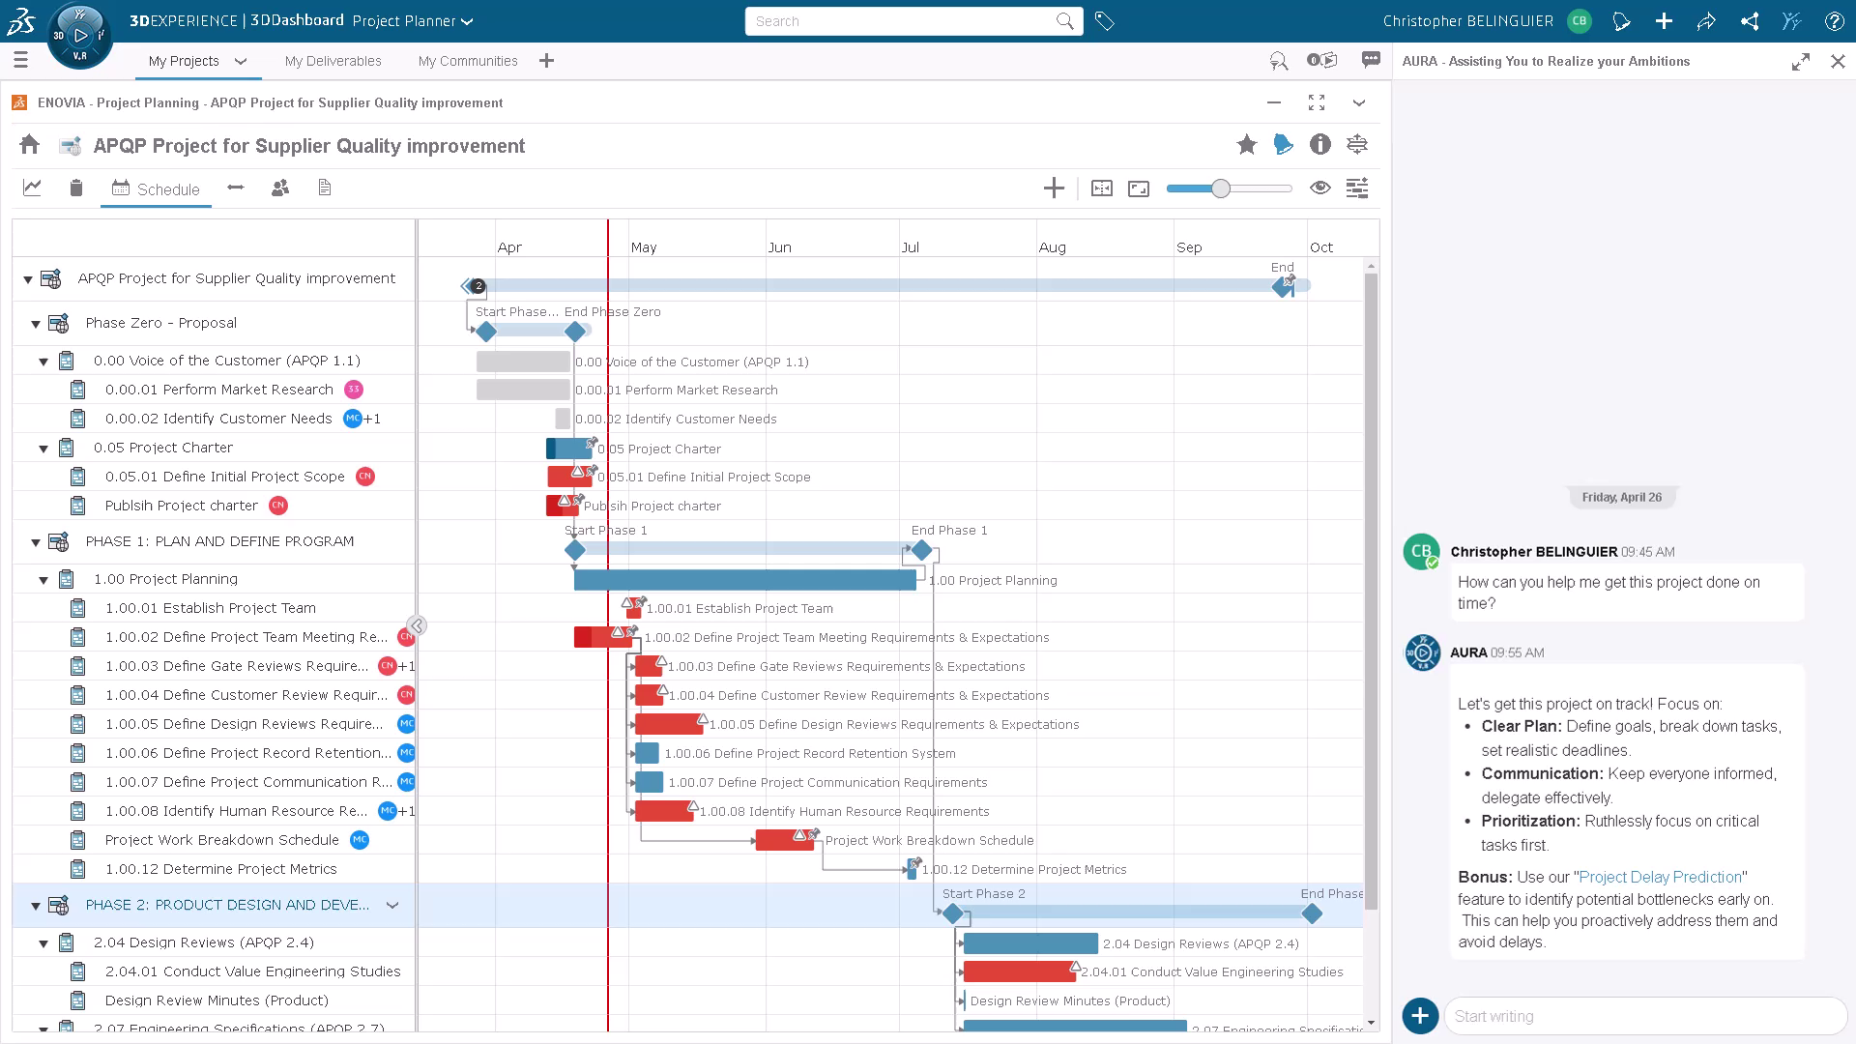Open the members people icon in toolbar

click(x=280, y=188)
